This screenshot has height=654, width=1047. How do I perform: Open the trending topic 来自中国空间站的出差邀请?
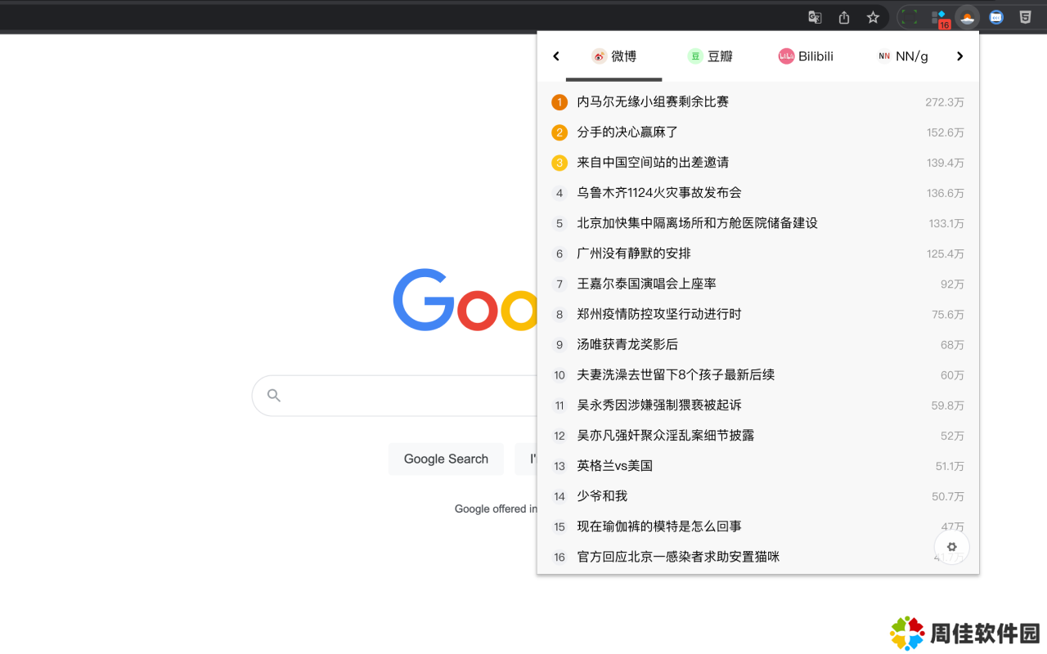coord(653,163)
